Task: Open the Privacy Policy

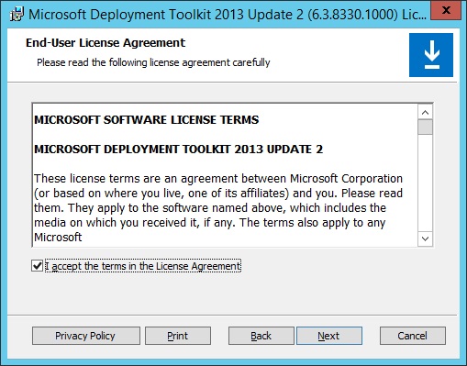Action: pyautogui.click(x=86, y=336)
